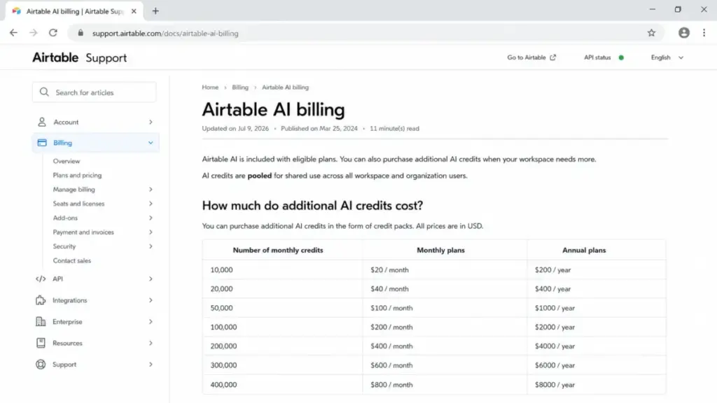Screen dimensions: 717x403
Task: Expand Security submenu
Action: [x=151, y=246]
